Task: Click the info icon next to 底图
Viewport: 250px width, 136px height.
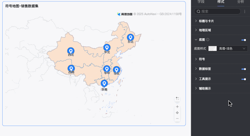Action: (x=208, y=40)
